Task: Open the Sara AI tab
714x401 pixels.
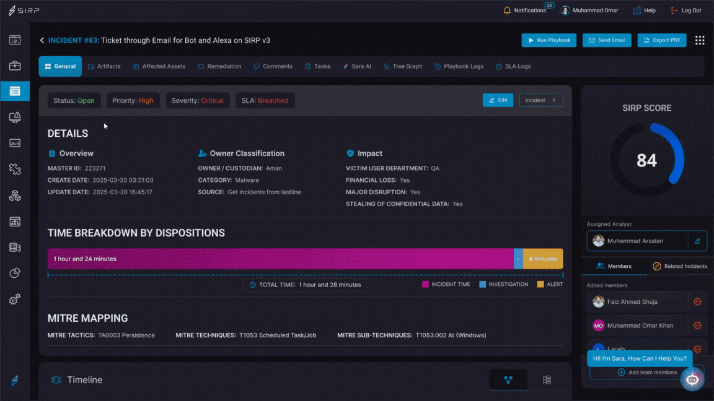Action: (x=357, y=66)
